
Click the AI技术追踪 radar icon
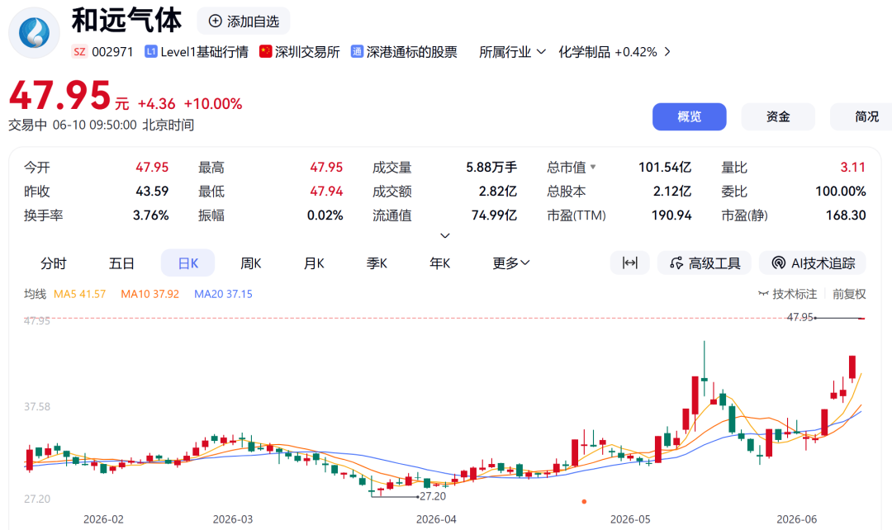click(778, 263)
